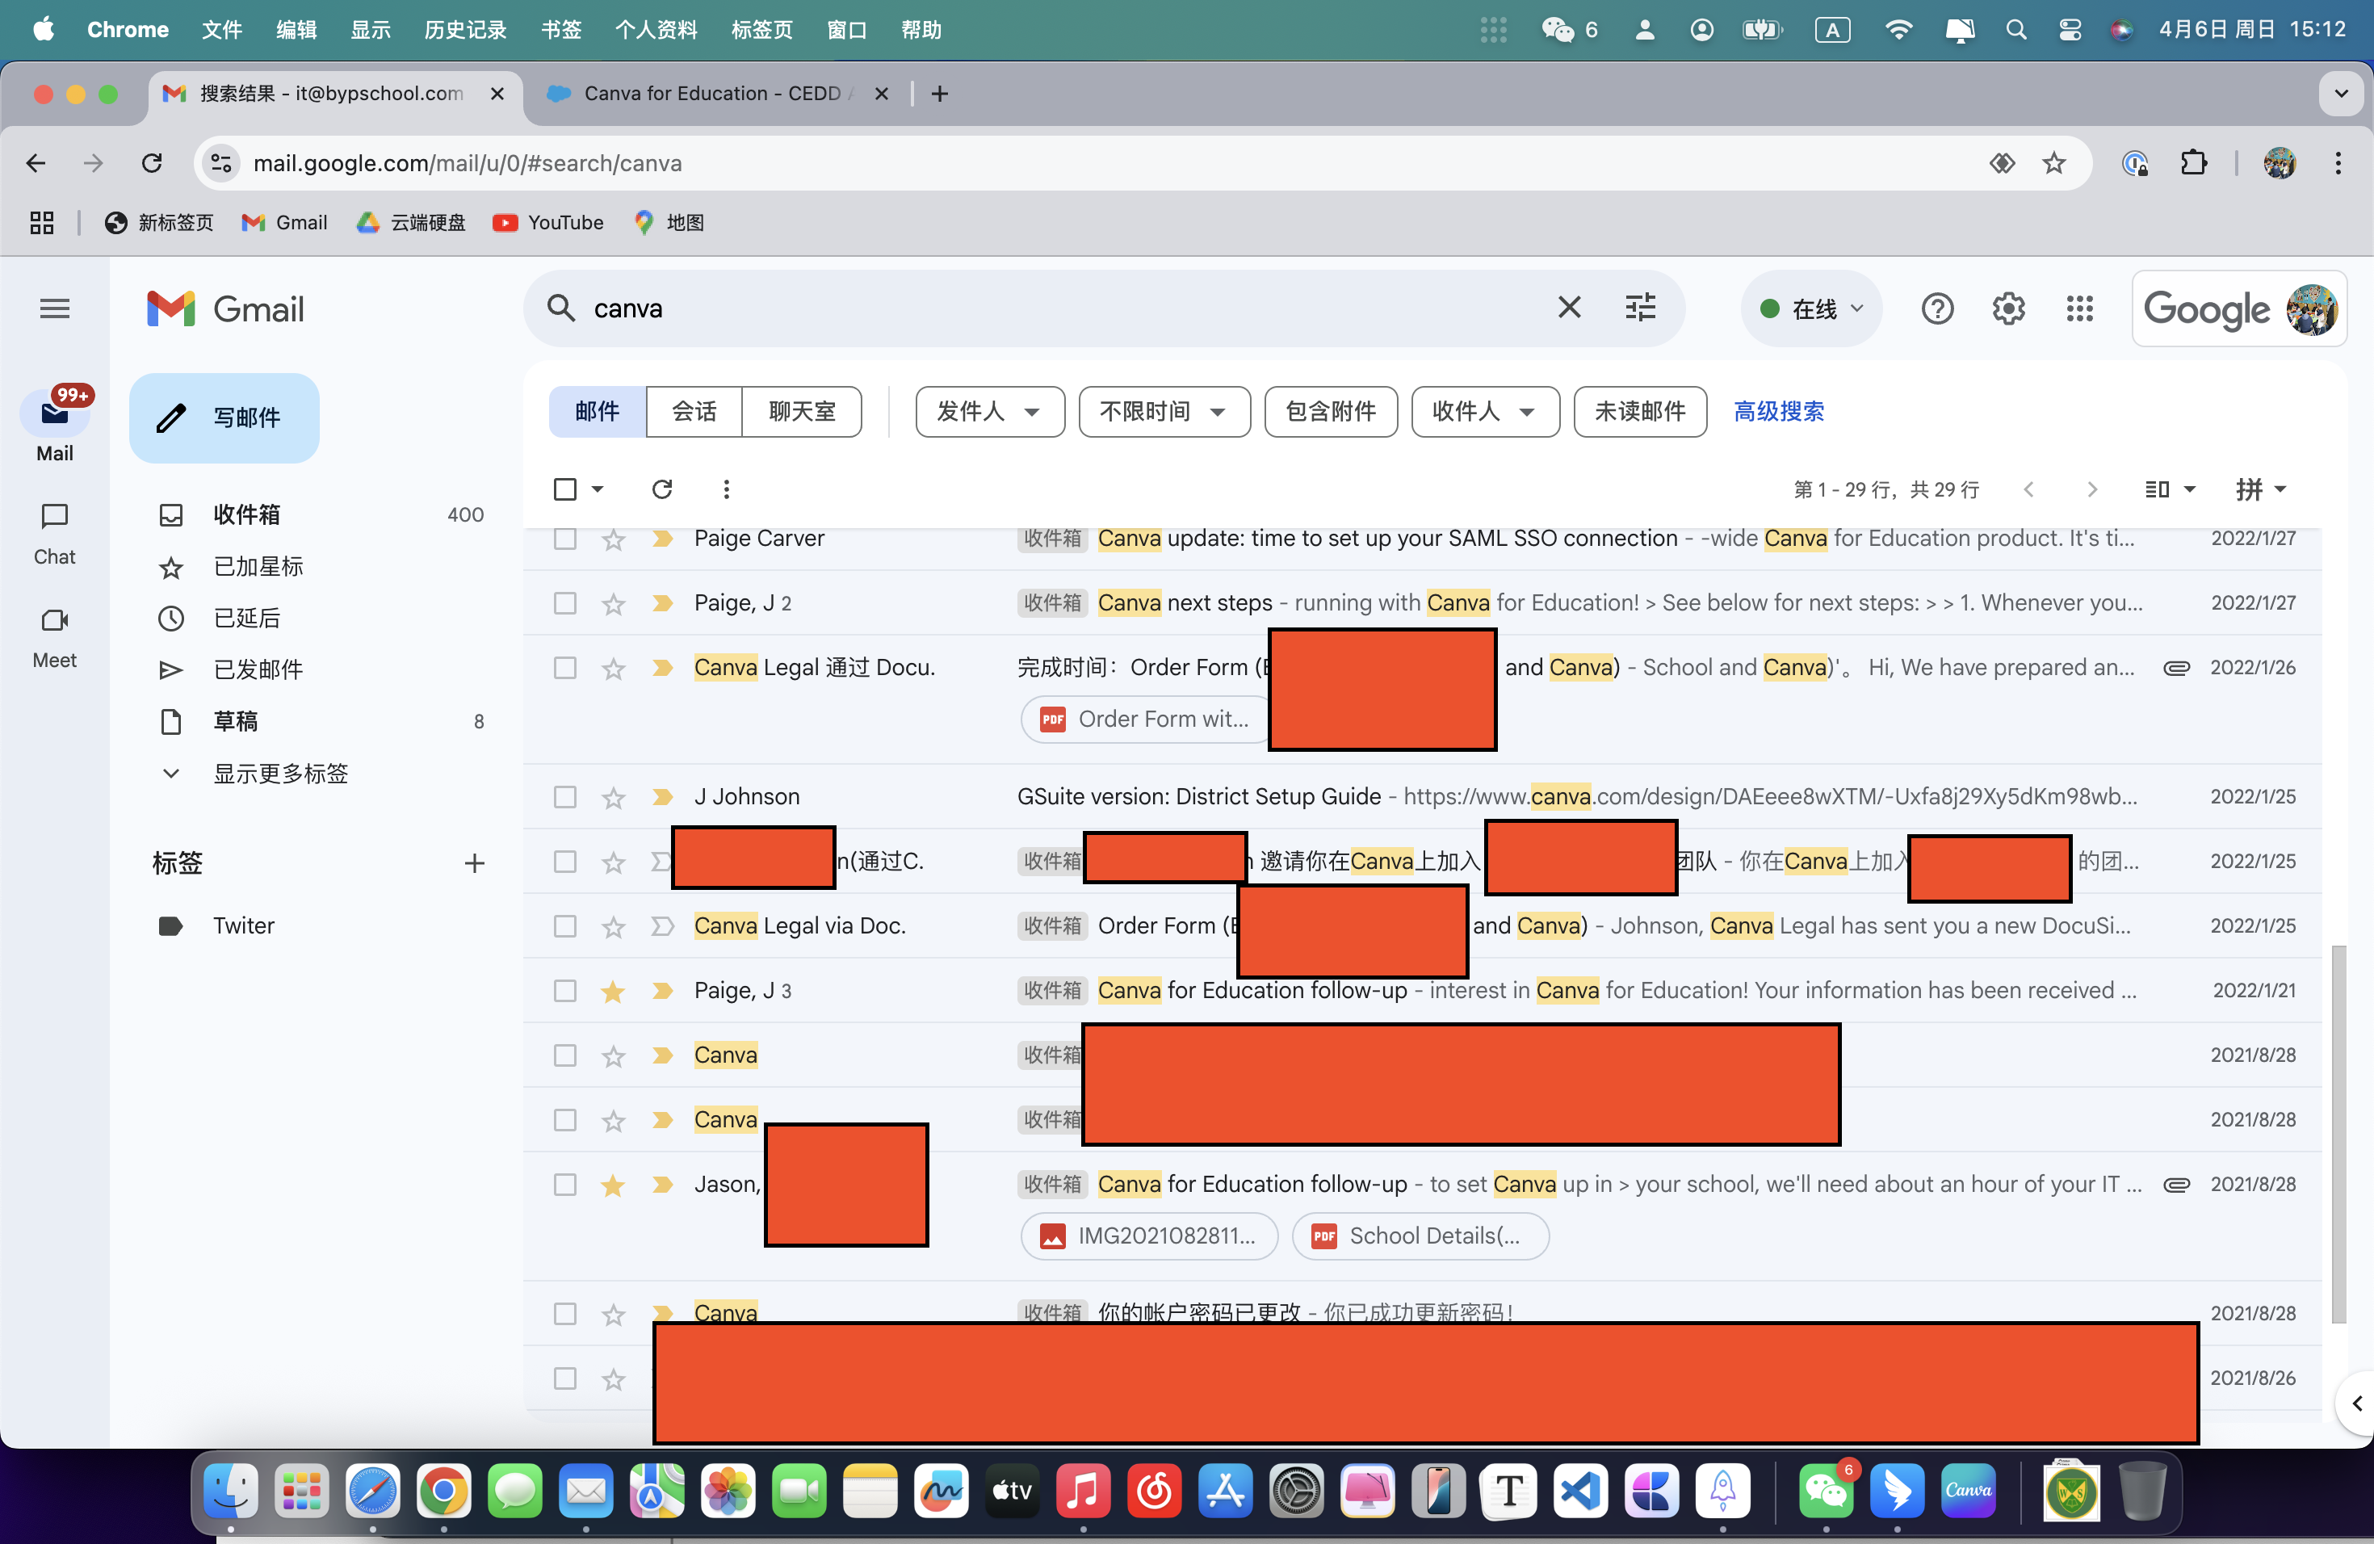Viewport: 2374px width, 1544px height.
Task: Toggle the 包含附件 has-attachment filter
Action: [x=1331, y=412]
